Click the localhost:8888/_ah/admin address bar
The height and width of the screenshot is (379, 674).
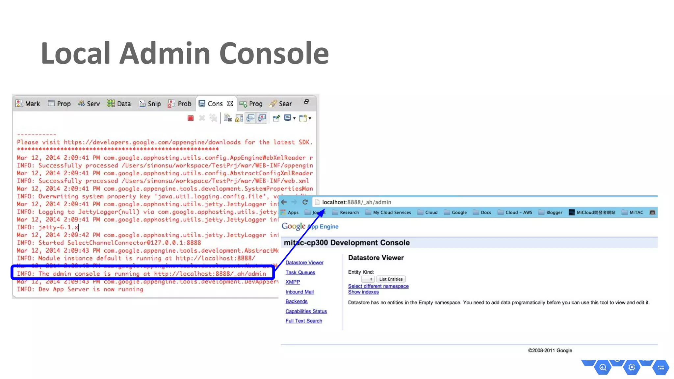pos(356,202)
